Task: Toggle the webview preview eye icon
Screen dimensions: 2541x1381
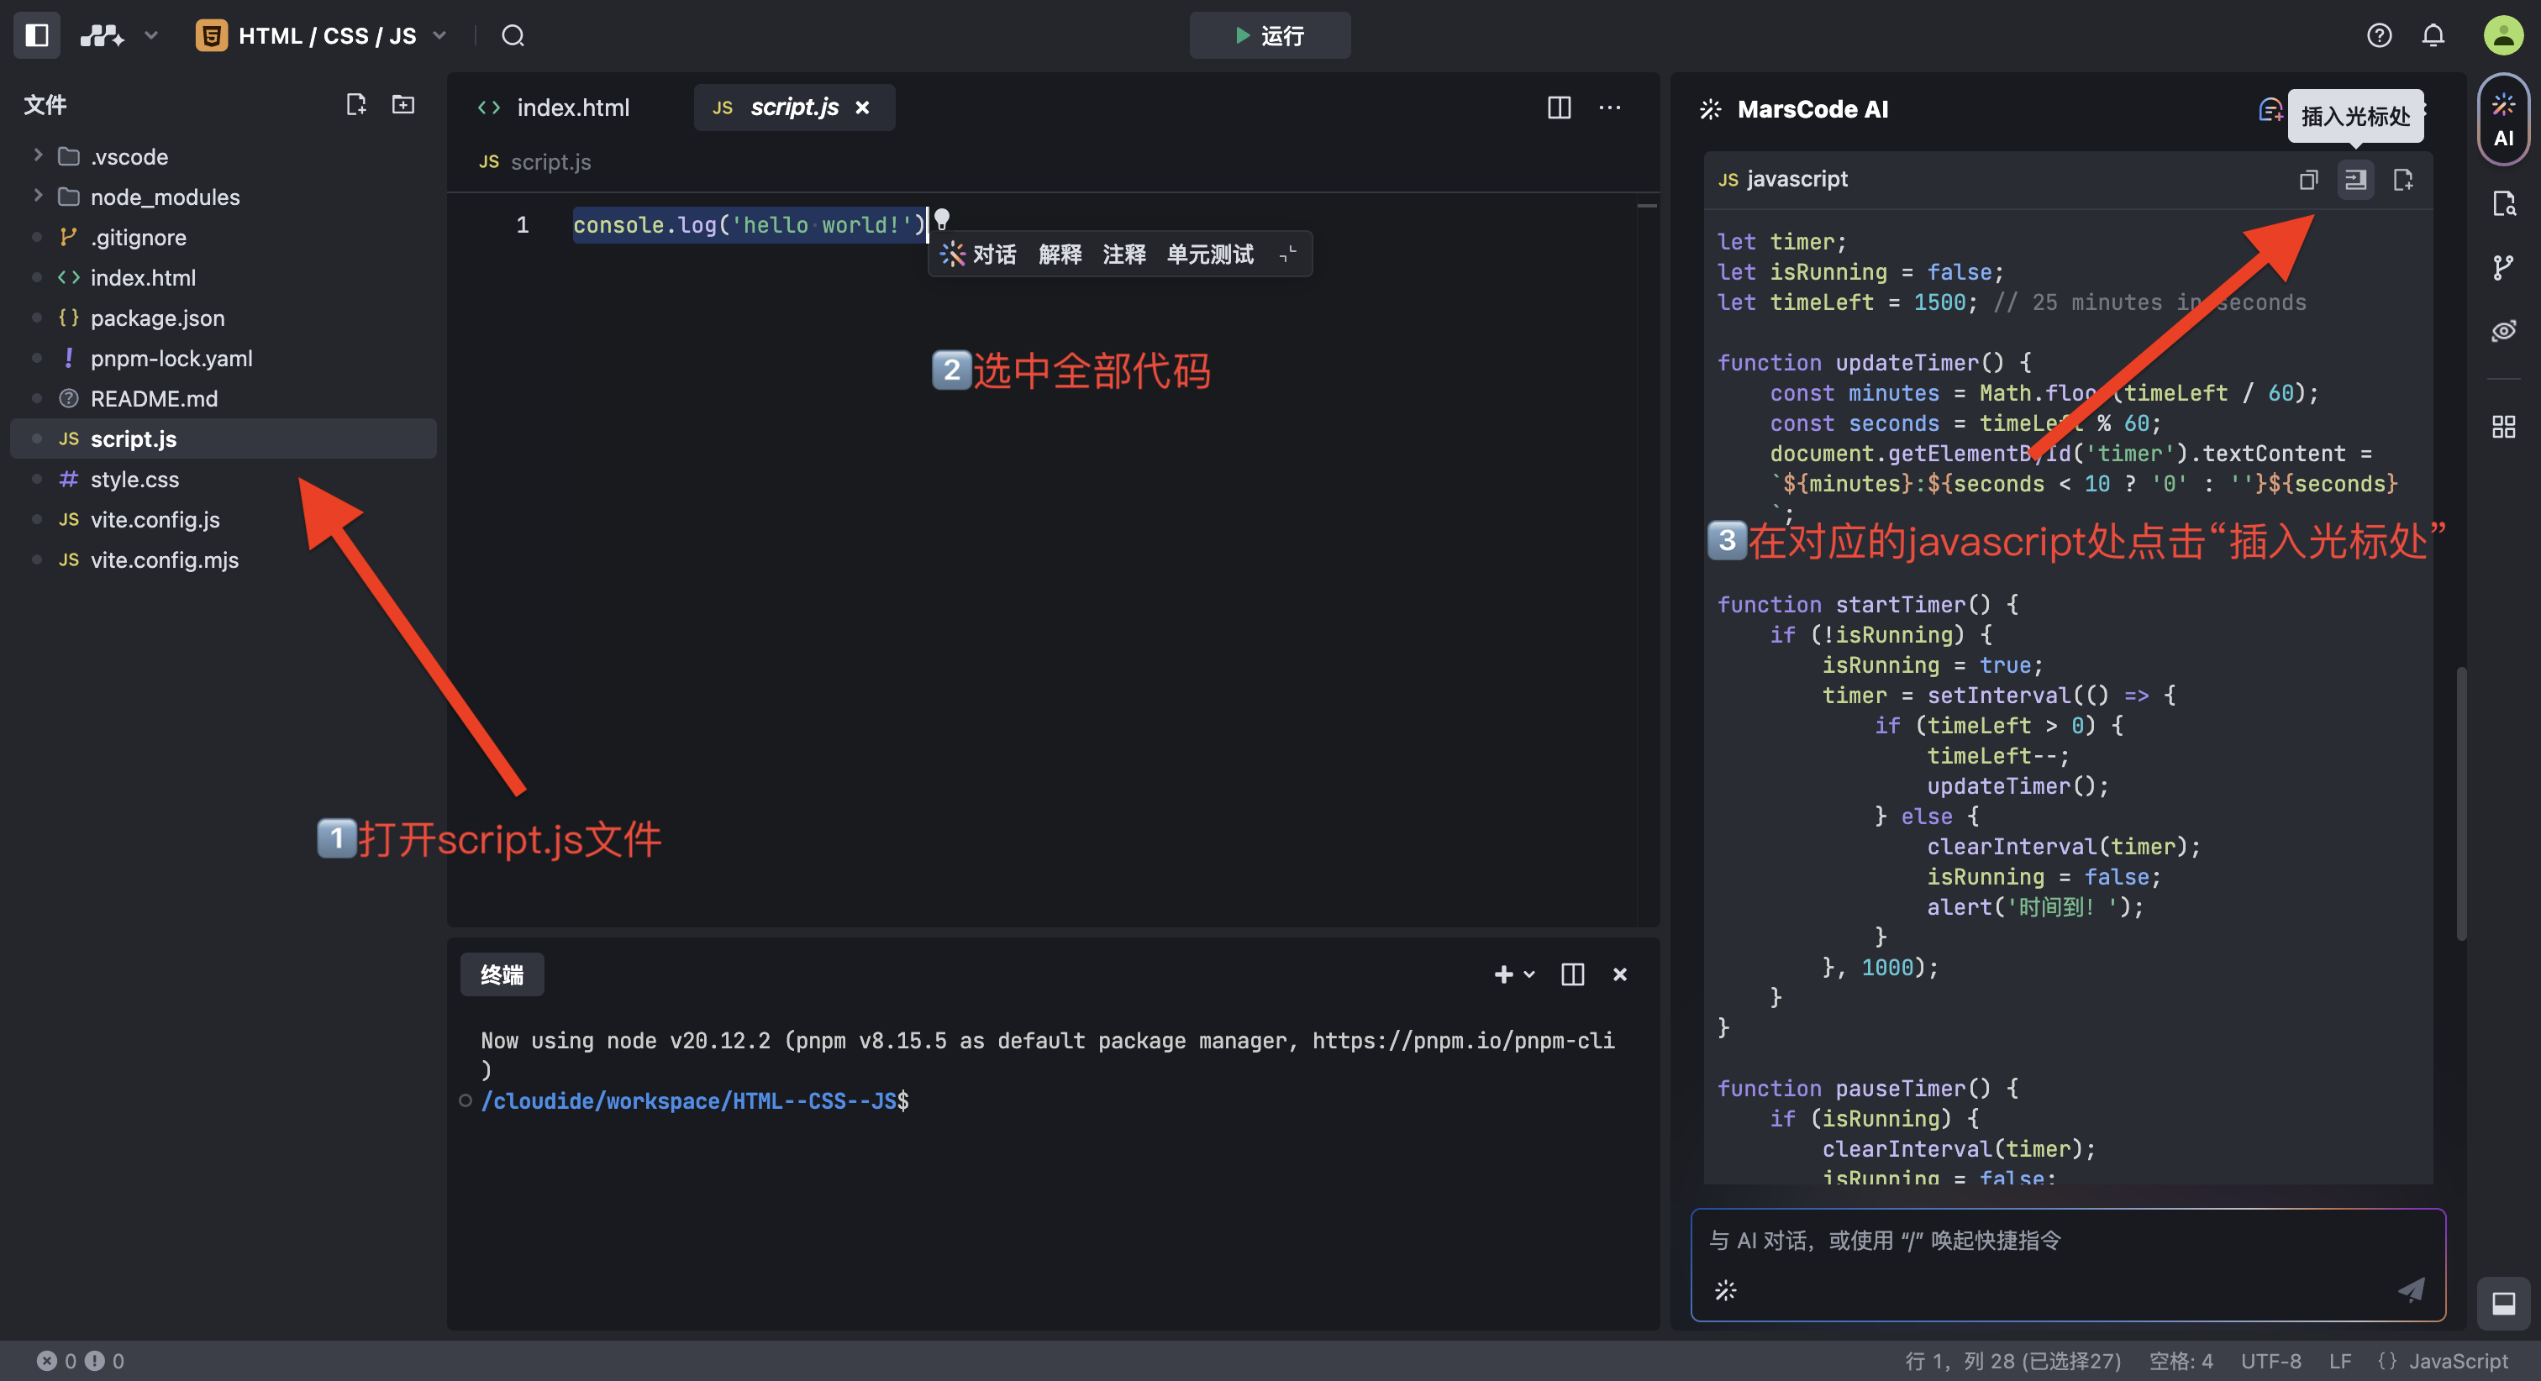Action: point(2502,332)
